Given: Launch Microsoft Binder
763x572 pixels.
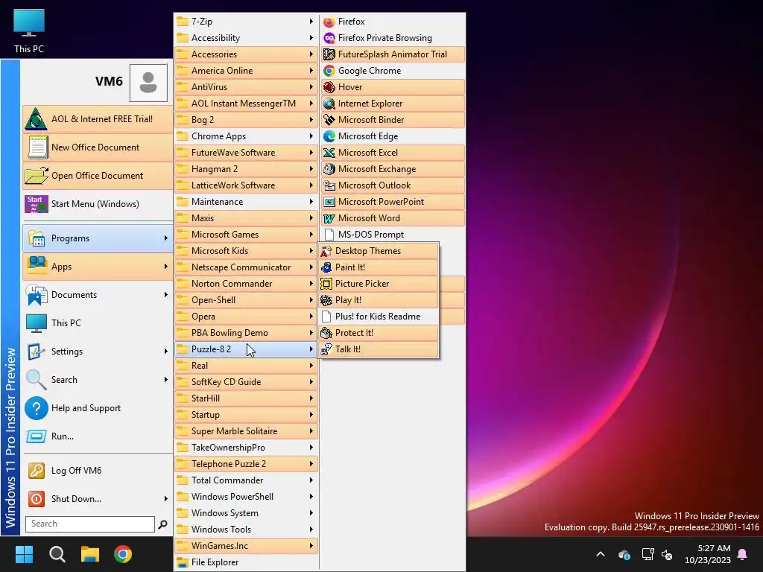Looking at the screenshot, I should (x=393, y=120).
